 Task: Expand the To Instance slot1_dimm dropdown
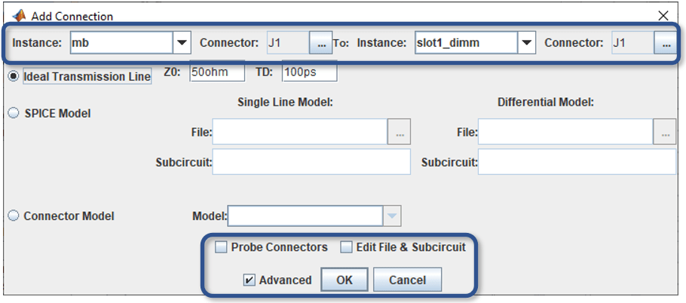click(527, 44)
